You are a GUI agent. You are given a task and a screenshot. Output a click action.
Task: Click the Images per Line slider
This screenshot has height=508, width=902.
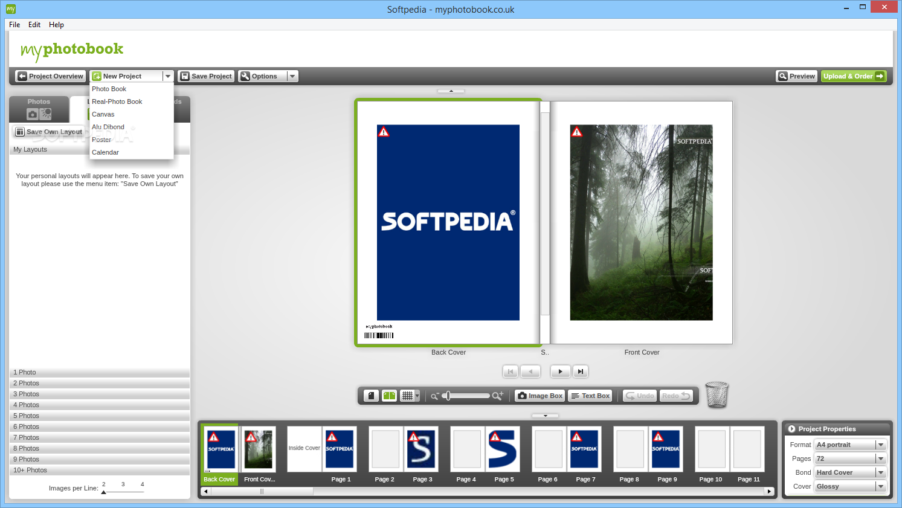pos(123,491)
